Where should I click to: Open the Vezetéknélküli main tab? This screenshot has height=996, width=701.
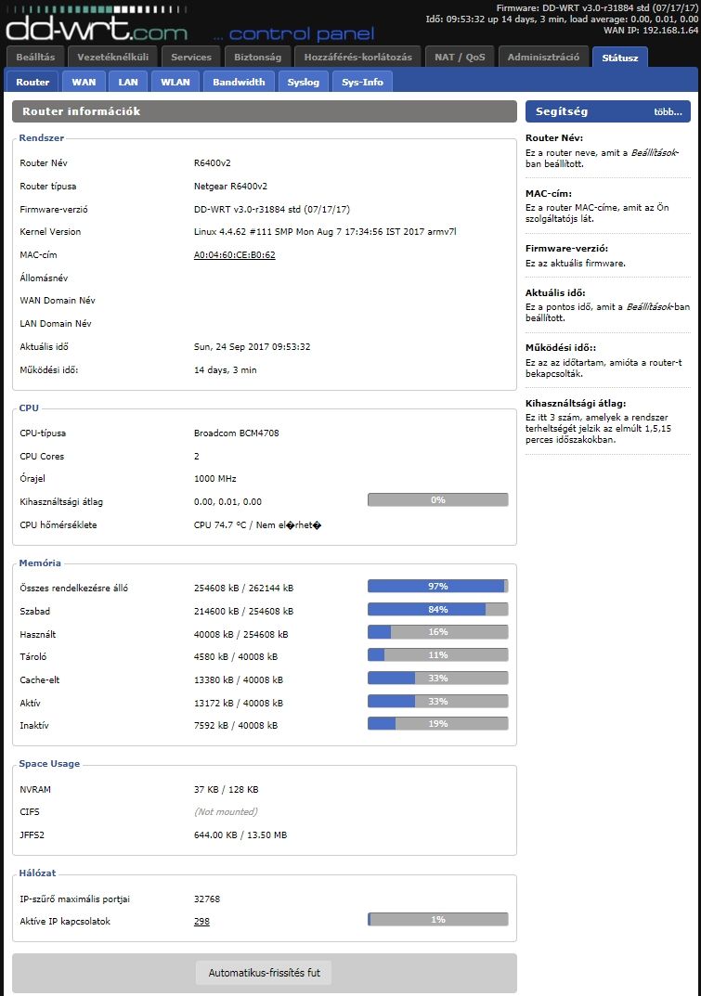point(112,58)
